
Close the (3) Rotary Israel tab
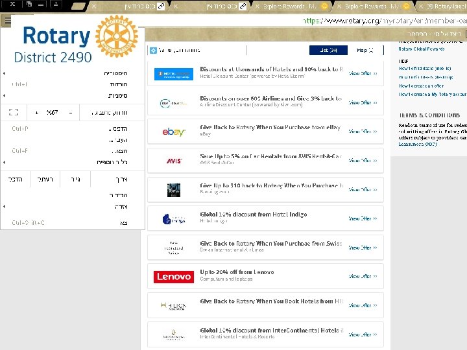click(x=421, y=6)
